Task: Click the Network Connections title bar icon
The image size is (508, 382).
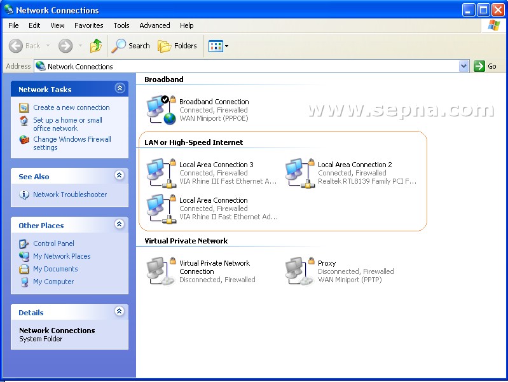Action: [9, 10]
